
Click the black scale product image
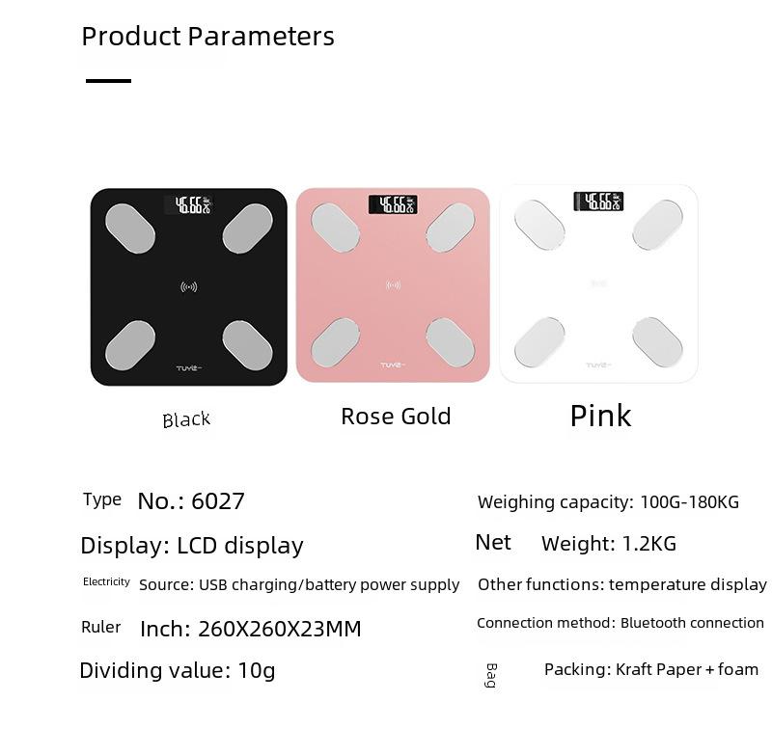tap(188, 286)
